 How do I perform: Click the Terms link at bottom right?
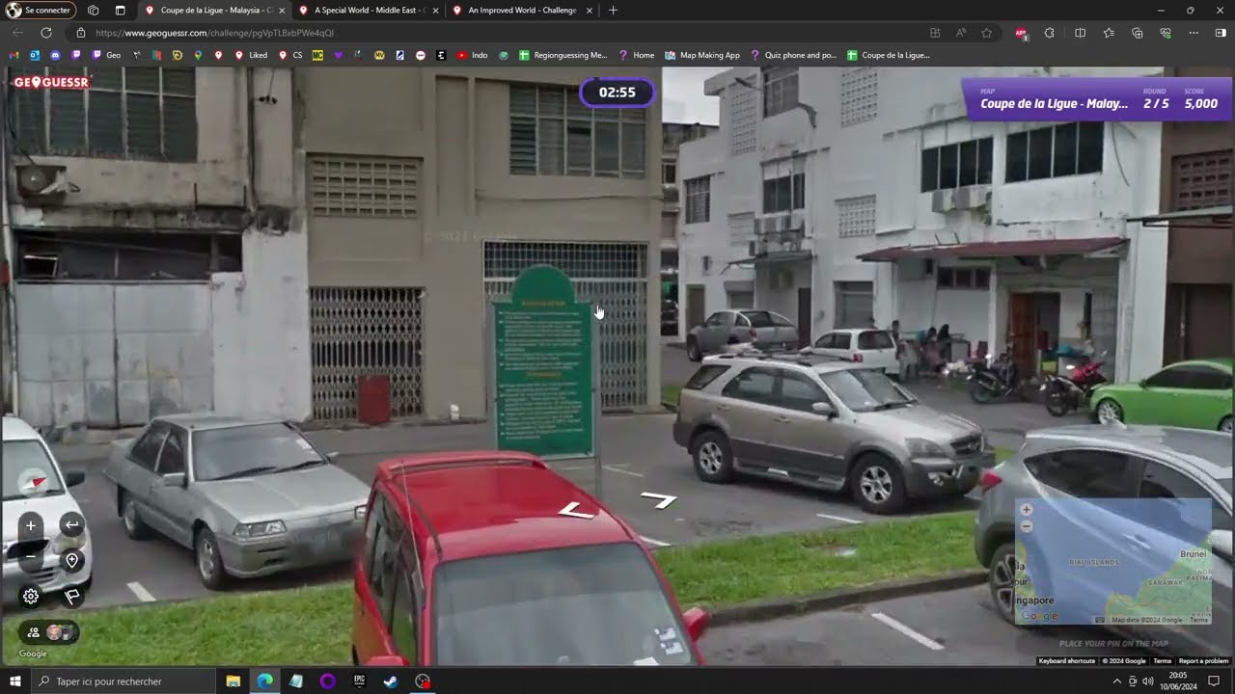[1163, 661]
